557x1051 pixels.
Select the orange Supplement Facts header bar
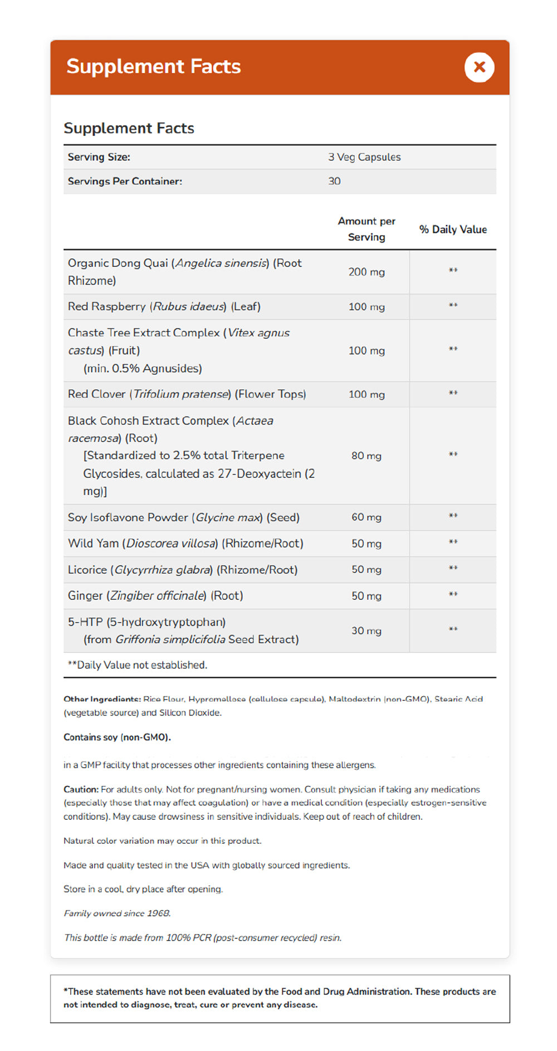[x=278, y=67]
